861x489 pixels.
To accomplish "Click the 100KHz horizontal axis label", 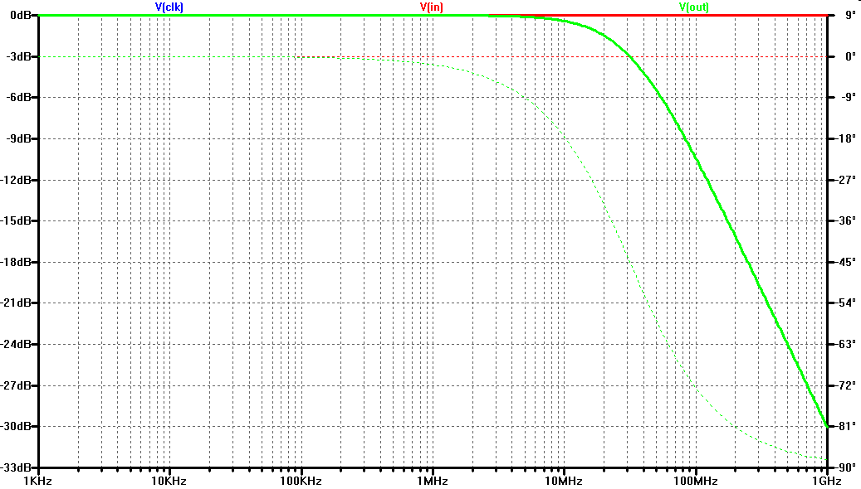I will coord(301,481).
